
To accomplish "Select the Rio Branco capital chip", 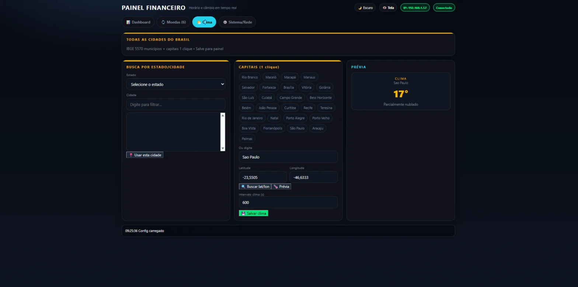I will point(250,77).
